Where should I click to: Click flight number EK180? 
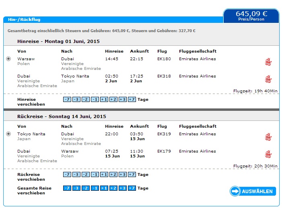coord(164,59)
